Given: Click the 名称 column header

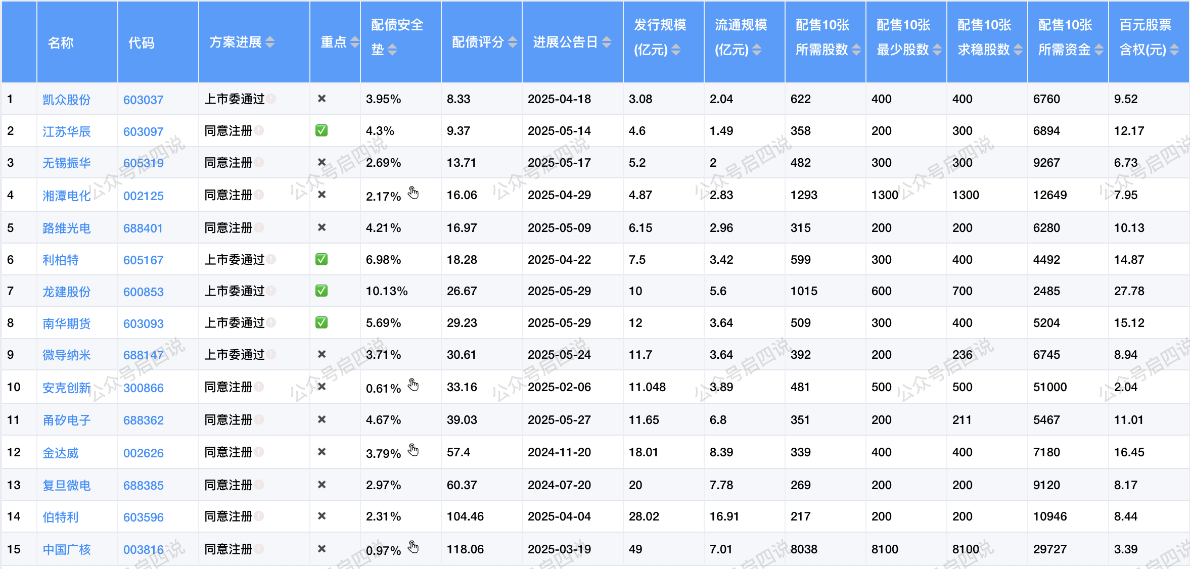Looking at the screenshot, I should coord(61,42).
